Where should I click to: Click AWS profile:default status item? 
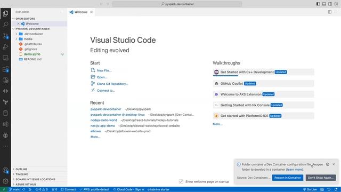click(x=94, y=189)
